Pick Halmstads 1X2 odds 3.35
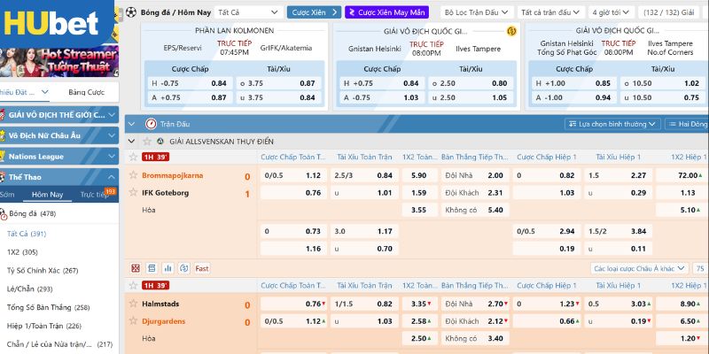This screenshot has width=709, height=354. click(419, 304)
